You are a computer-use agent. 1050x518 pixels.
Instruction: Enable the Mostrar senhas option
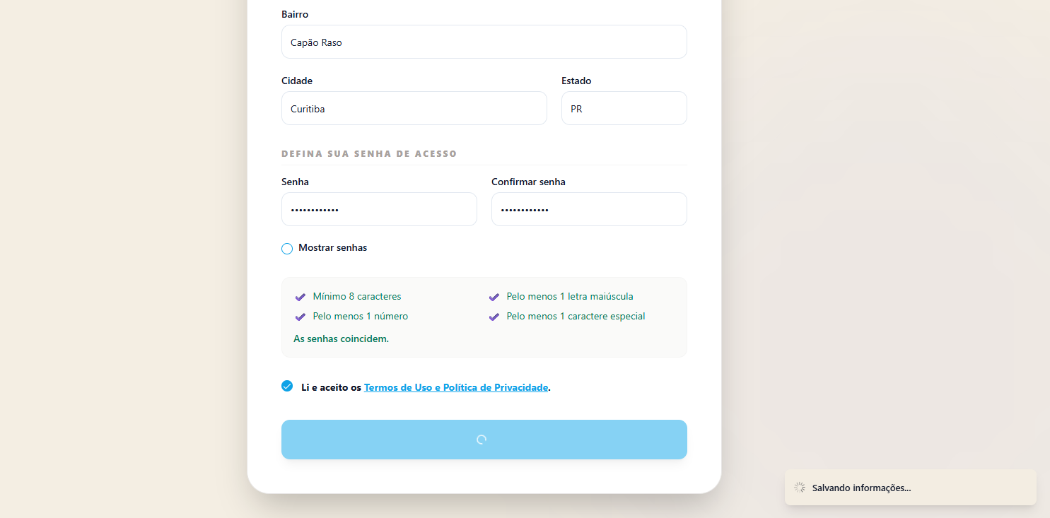click(x=287, y=249)
